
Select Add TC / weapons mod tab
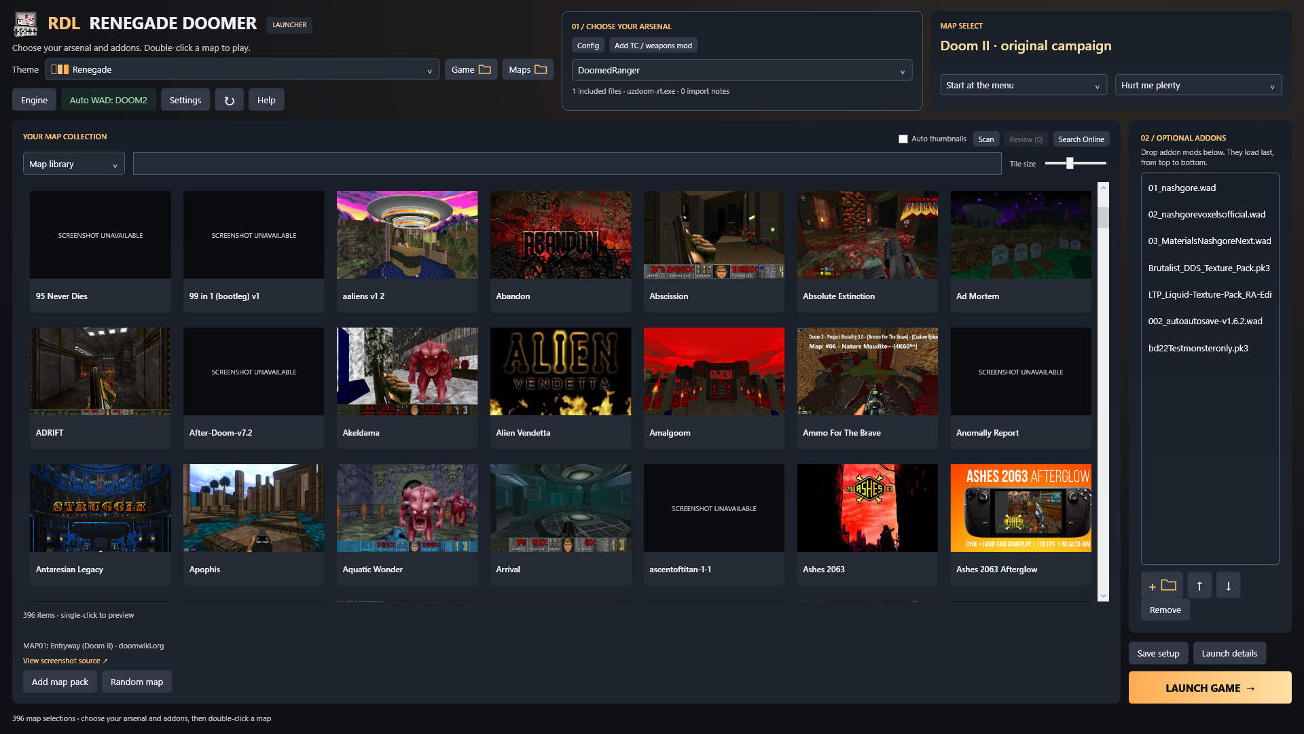point(653,46)
